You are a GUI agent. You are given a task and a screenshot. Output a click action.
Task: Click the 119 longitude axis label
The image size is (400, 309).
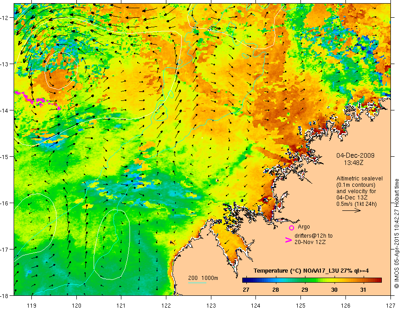32,305
